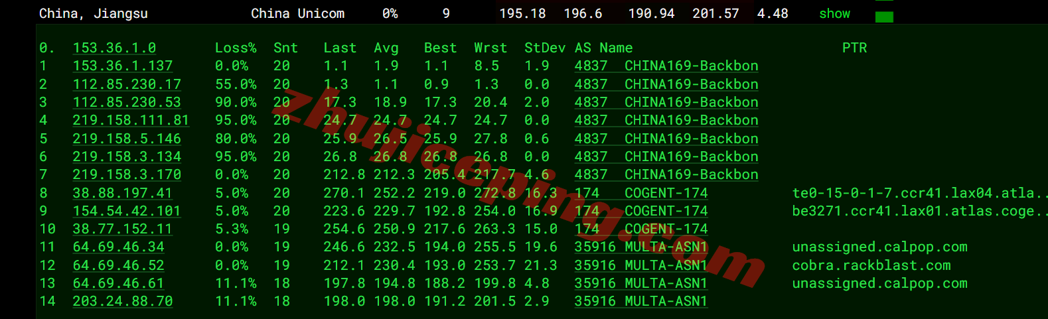Select PTR te0-15-0-1-7.ccr41.lax04 text
The height and width of the screenshot is (319, 1048).
pyautogui.click(x=919, y=193)
